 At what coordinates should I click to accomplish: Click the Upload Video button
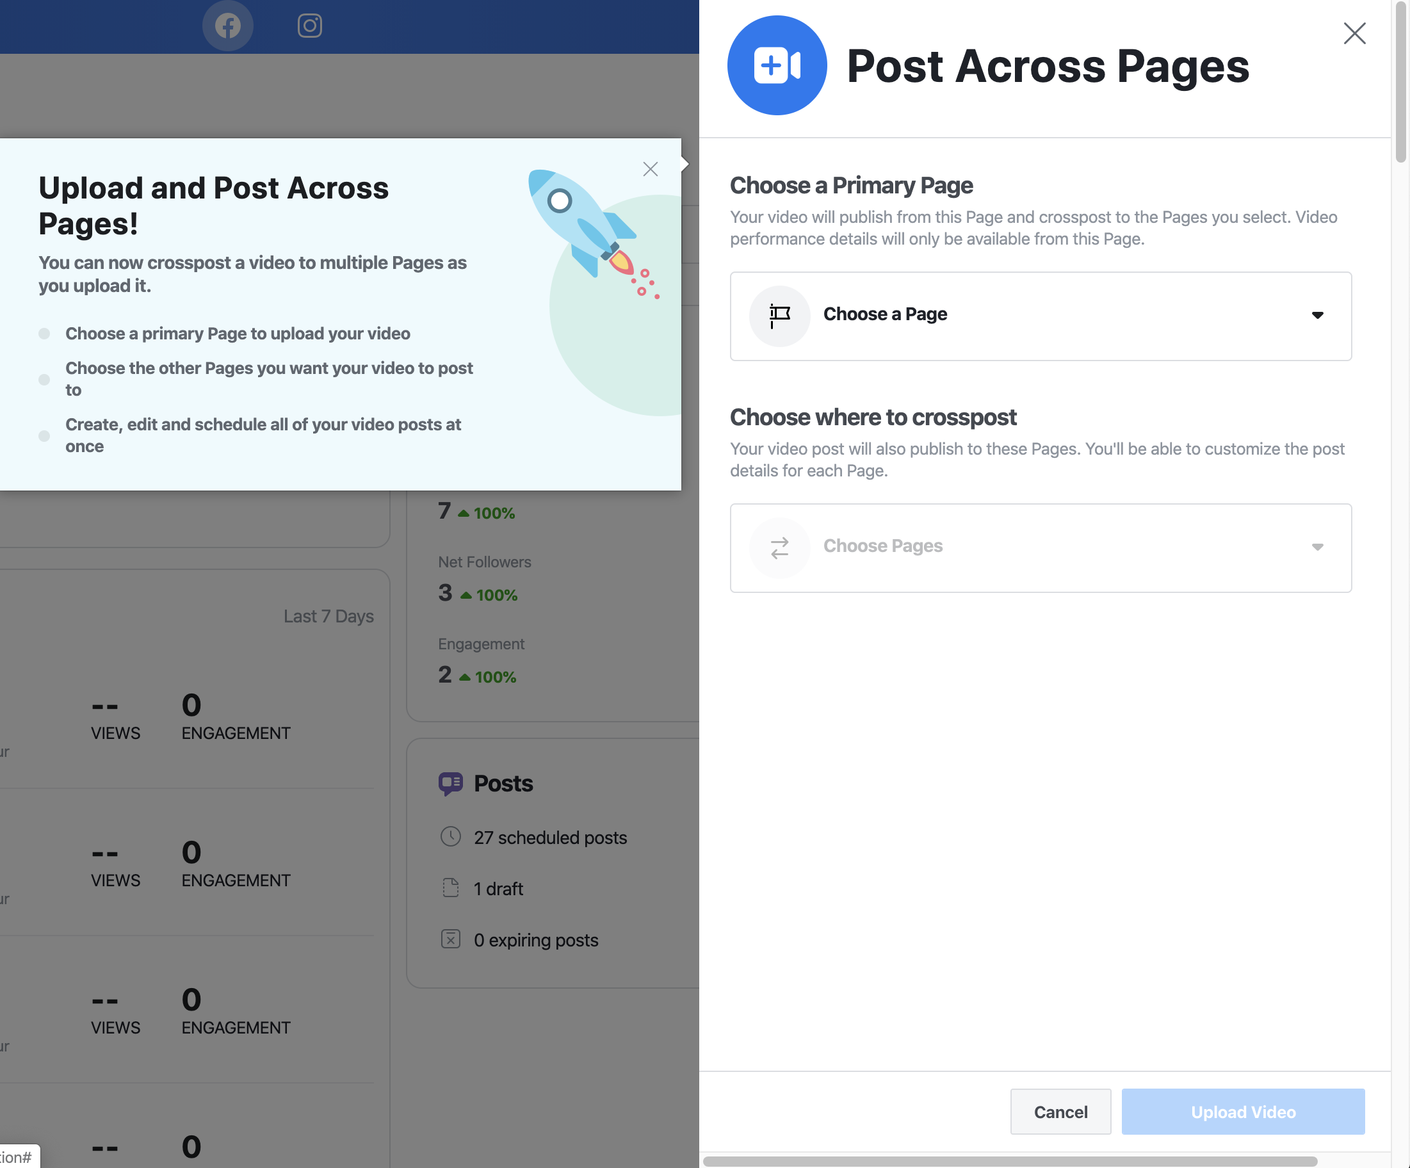click(x=1244, y=1110)
